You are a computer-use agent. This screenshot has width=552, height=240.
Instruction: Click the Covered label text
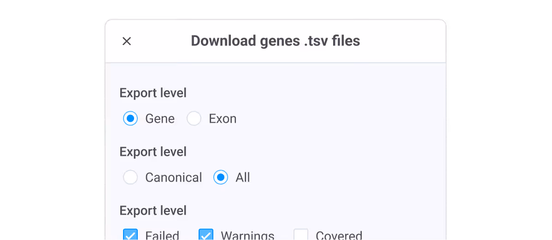tap(339, 235)
